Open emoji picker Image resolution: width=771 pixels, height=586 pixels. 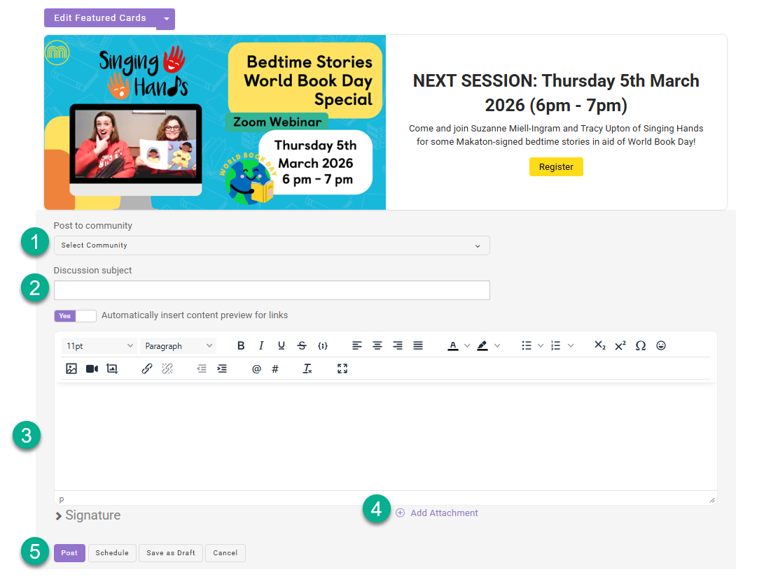tap(661, 346)
